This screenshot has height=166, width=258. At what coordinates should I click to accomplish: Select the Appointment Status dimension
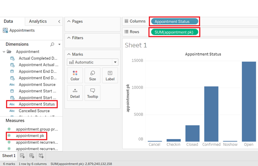(36, 104)
